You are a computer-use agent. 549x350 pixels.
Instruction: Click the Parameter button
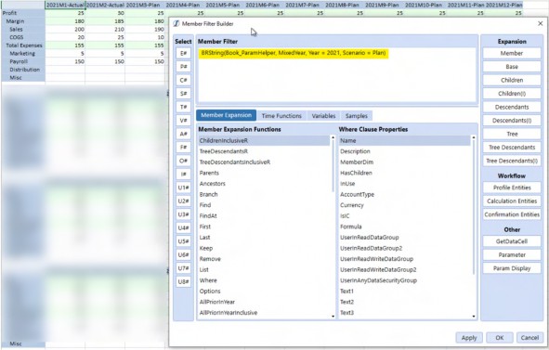point(512,254)
